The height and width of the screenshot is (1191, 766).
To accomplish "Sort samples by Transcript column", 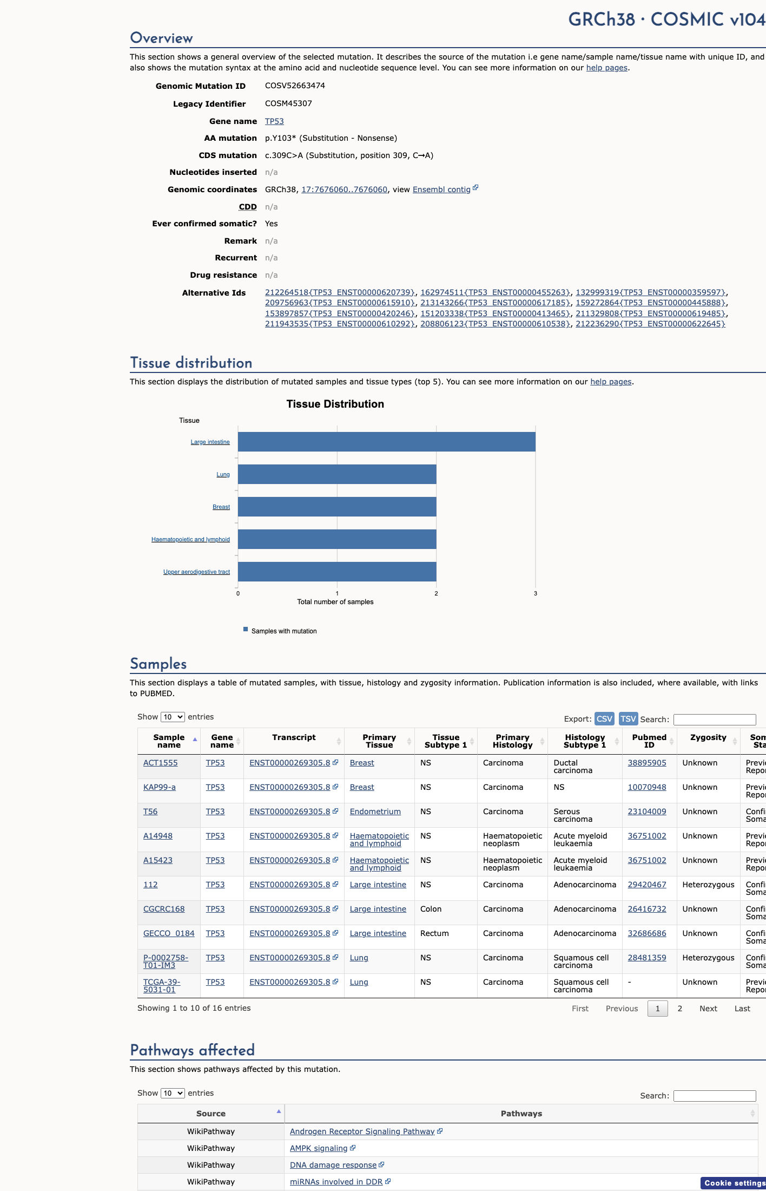I will [294, 741].
